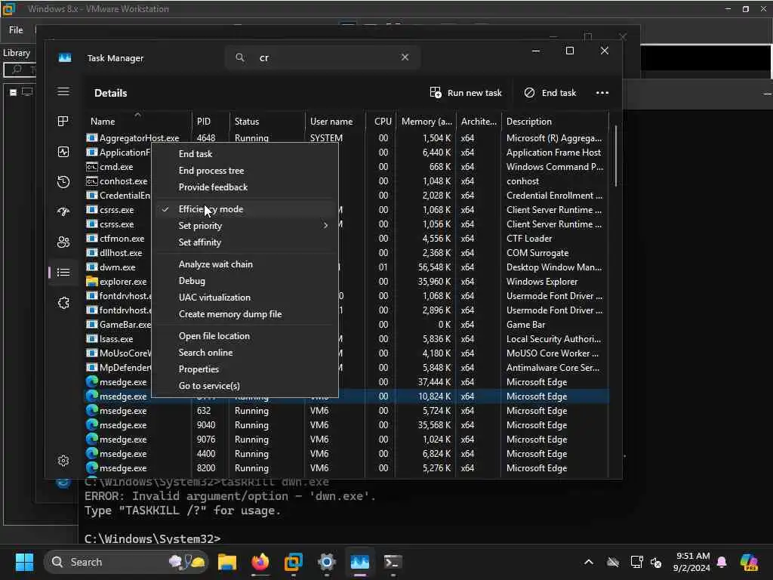Viewport: 773px width, 580px height.
Task: Sort by PID column header
Action: [x=204, y=122]
